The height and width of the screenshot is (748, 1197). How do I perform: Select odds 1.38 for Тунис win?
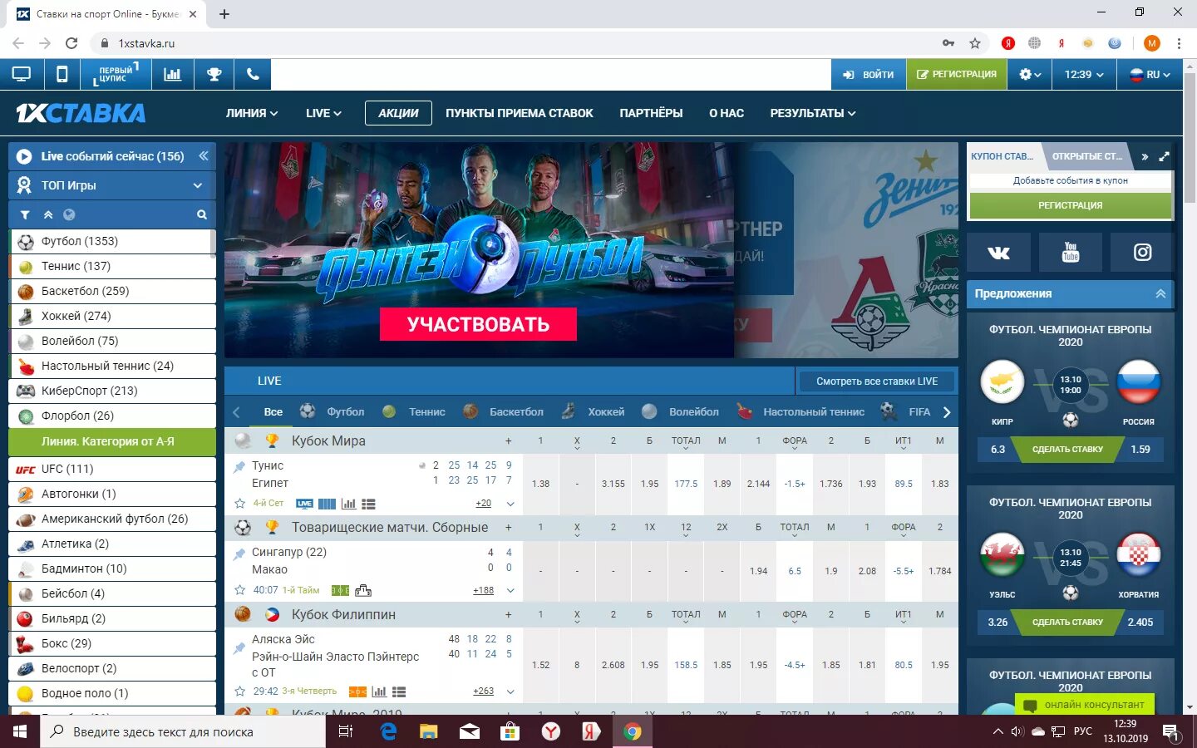coord(540,484)
